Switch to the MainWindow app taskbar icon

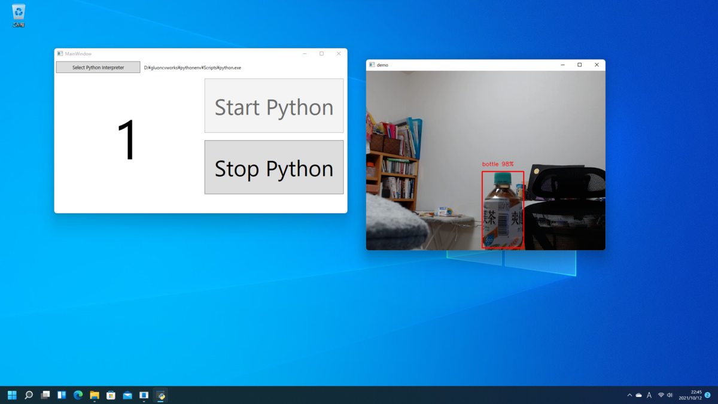144,395
